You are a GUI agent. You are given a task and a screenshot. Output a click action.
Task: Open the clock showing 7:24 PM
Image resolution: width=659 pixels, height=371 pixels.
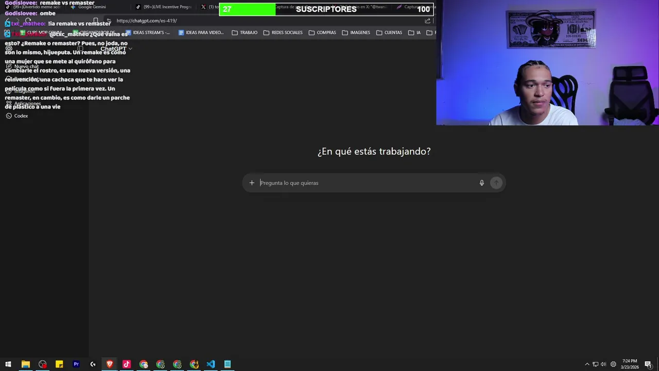click(x=630, y=364)
